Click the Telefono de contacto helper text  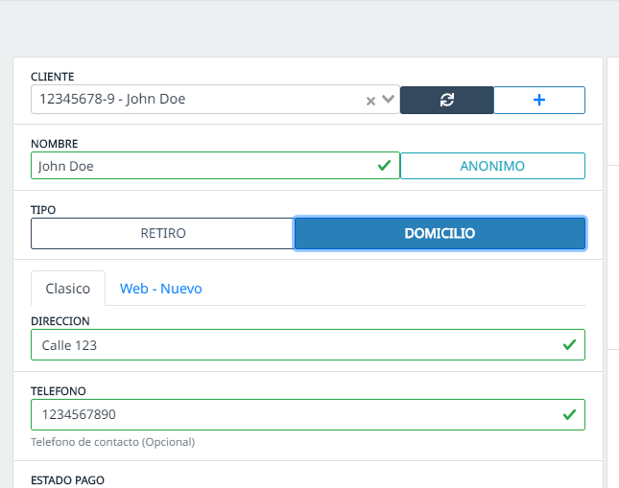coord(112,442)
